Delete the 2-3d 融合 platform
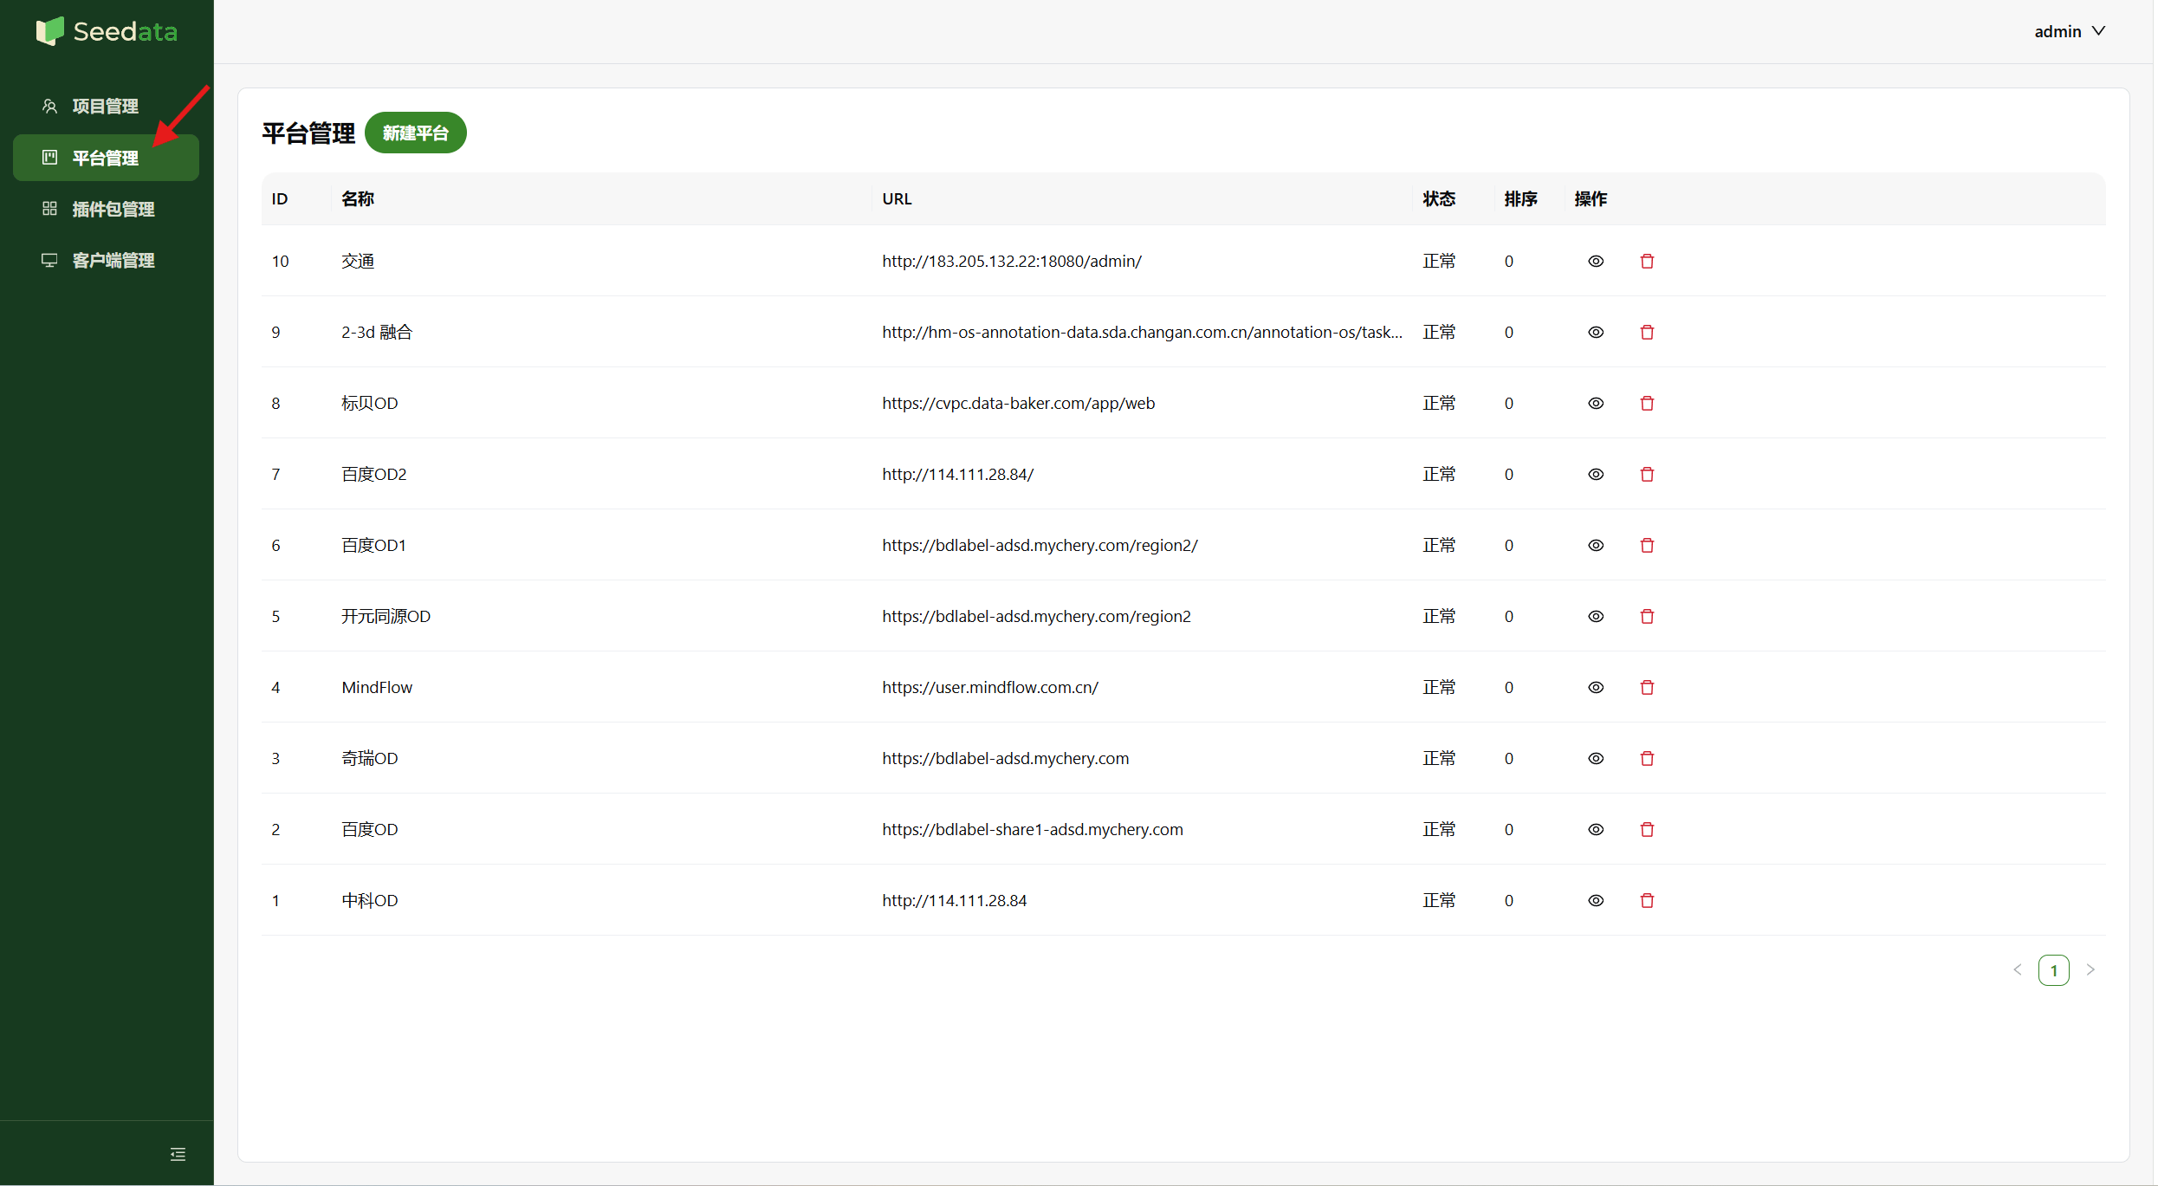 coord(1647,332)
